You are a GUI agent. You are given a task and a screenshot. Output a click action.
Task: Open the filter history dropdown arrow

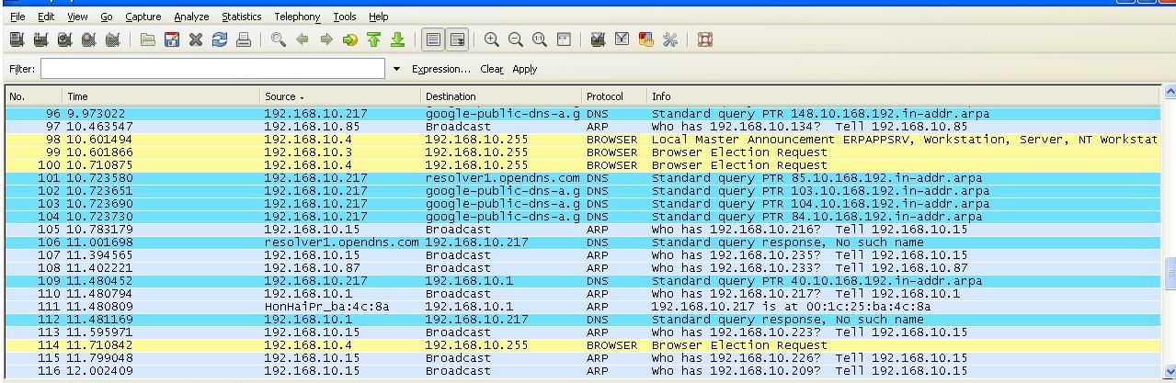(396, 69)
